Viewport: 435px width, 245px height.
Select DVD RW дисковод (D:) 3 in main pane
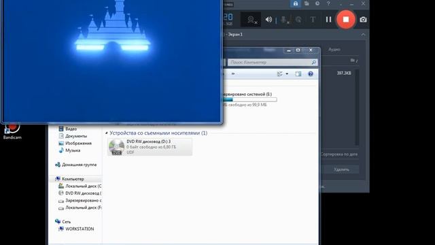pyautogui.click(x=150, y=147)
